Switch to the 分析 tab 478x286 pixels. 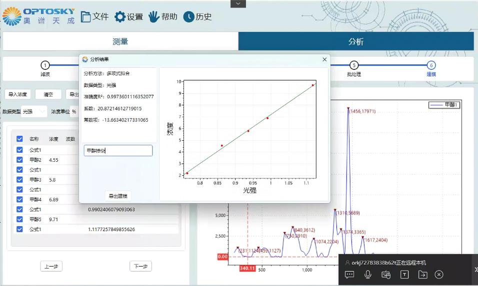(x=356, y=41)
